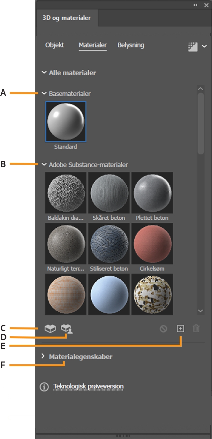Click the render quality icon
The width and height of the screenshot is (212, 439).
(x=192, y=46)
